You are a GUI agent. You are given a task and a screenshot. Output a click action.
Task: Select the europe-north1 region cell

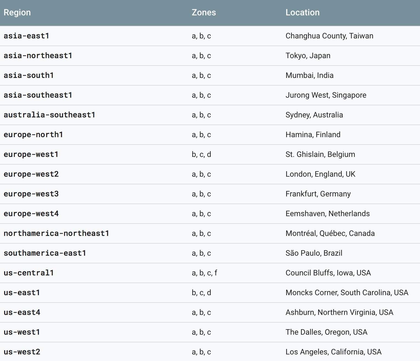(33, 135)
